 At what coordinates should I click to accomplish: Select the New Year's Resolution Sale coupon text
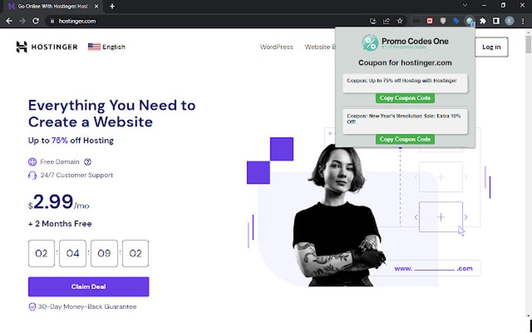403,118
